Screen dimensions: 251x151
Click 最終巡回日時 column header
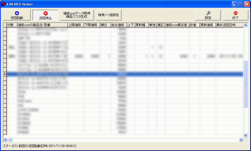point(230,25)
